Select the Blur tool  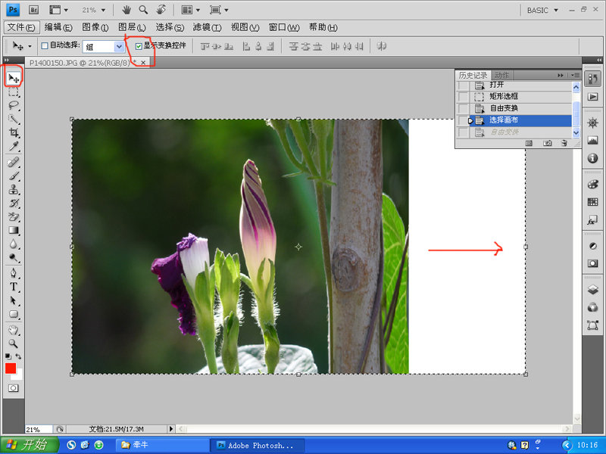[x=14, y=244]
